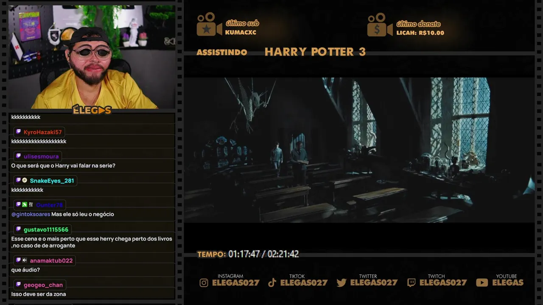Viewport: 543px width, 305px height.
Task: Click ELEGAS027 Twitter handle text
Action: click(x=374, y=283)
